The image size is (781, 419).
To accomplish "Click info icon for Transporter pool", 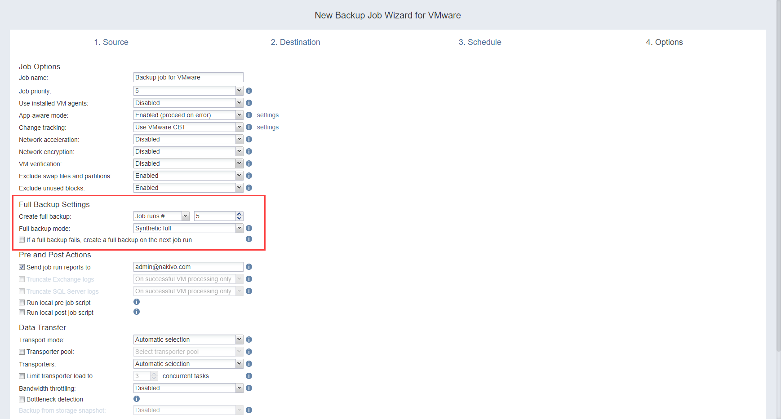I will [x=249, y=352].
